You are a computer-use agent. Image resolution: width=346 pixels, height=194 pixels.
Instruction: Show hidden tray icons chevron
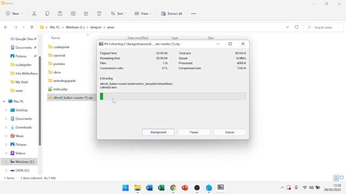pyautogui.click(x=282, y=188)
